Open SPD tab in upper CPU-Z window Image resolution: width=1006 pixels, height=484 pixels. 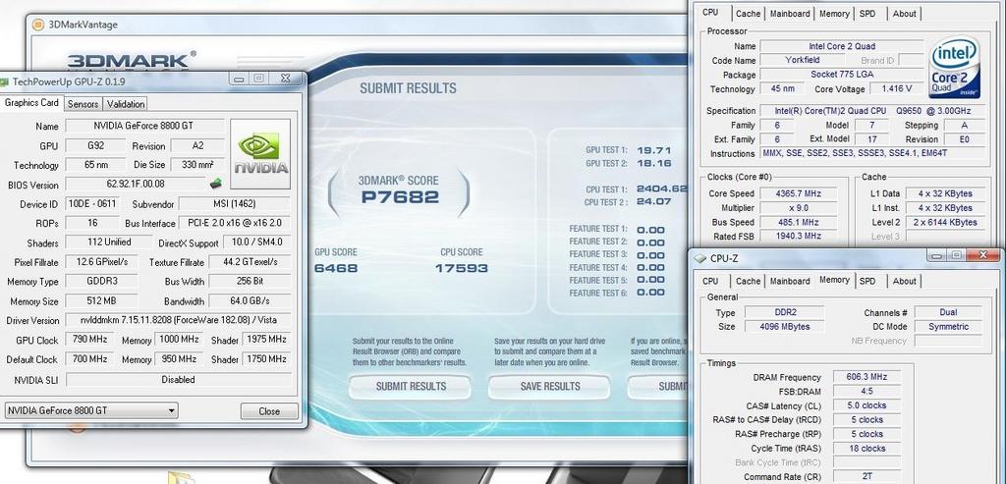[866, 14]
